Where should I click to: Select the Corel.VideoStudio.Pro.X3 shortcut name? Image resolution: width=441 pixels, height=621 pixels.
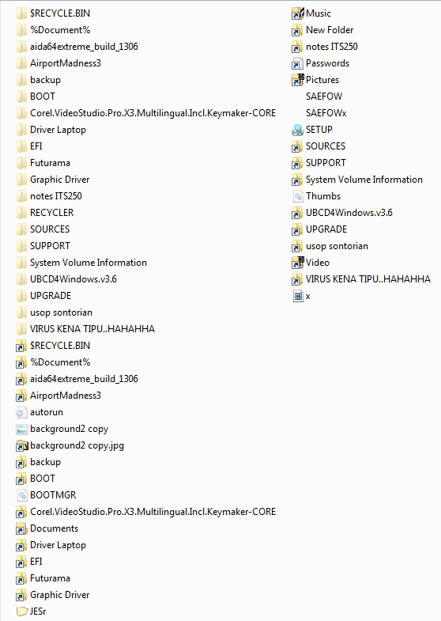tap(153, 512)
